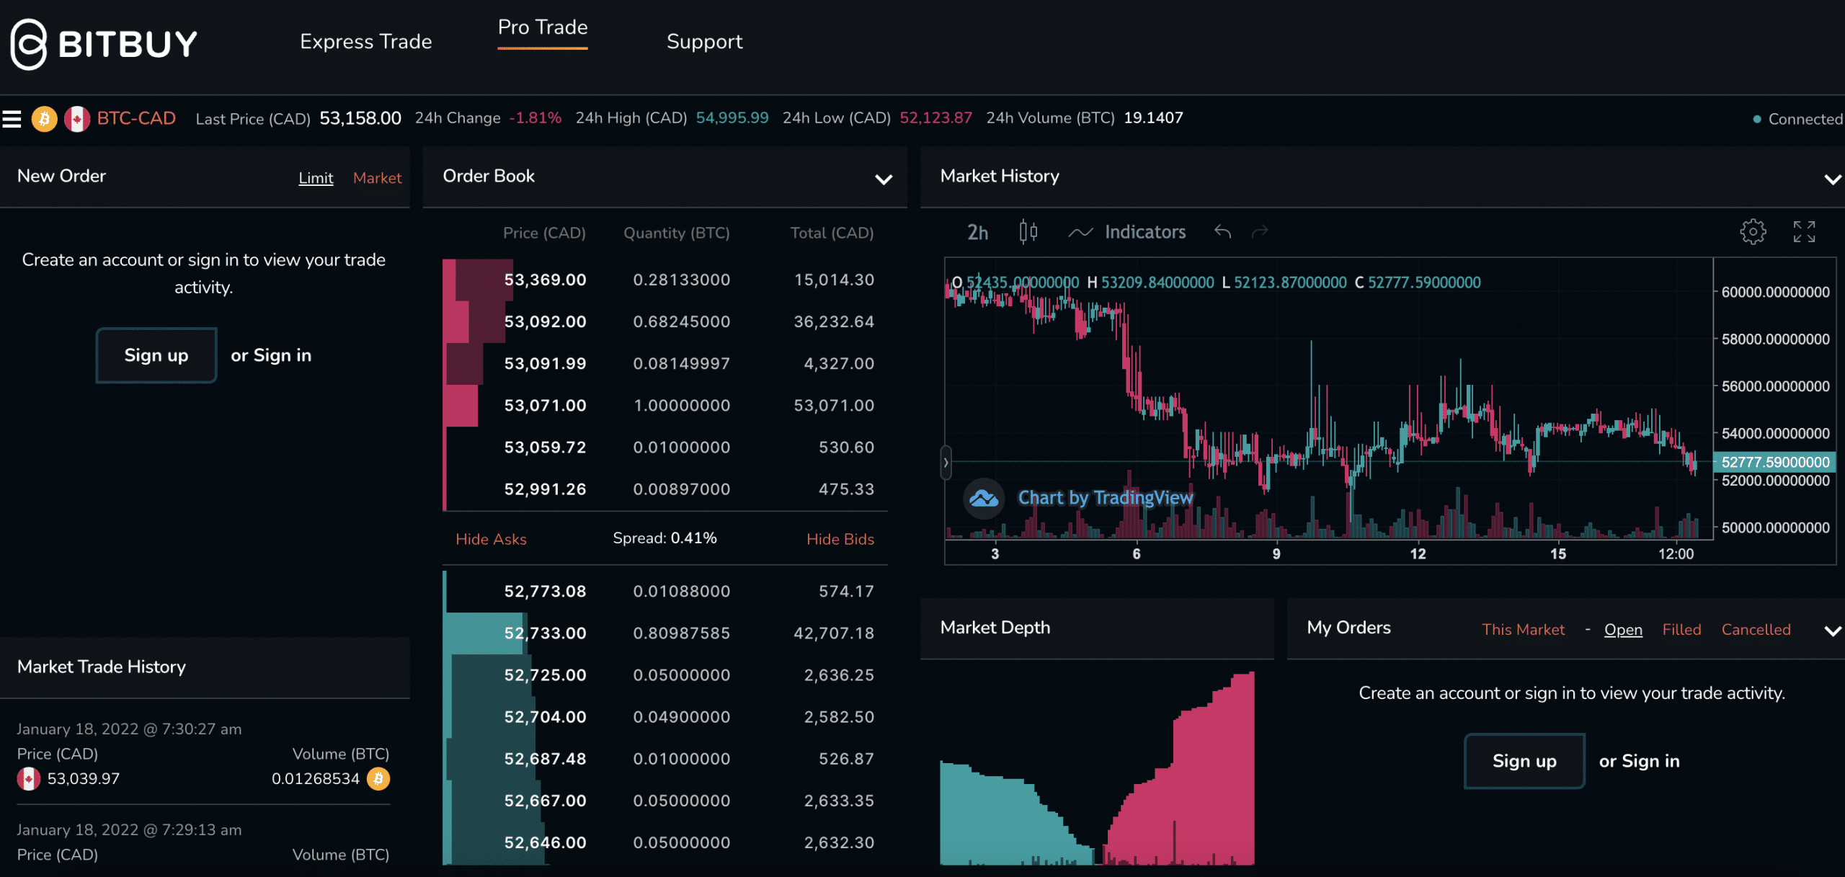Viewport: 1845px width, 877px height.
Task: Select the BTC-CAD trading pair
Action: (x=136, y=118)
